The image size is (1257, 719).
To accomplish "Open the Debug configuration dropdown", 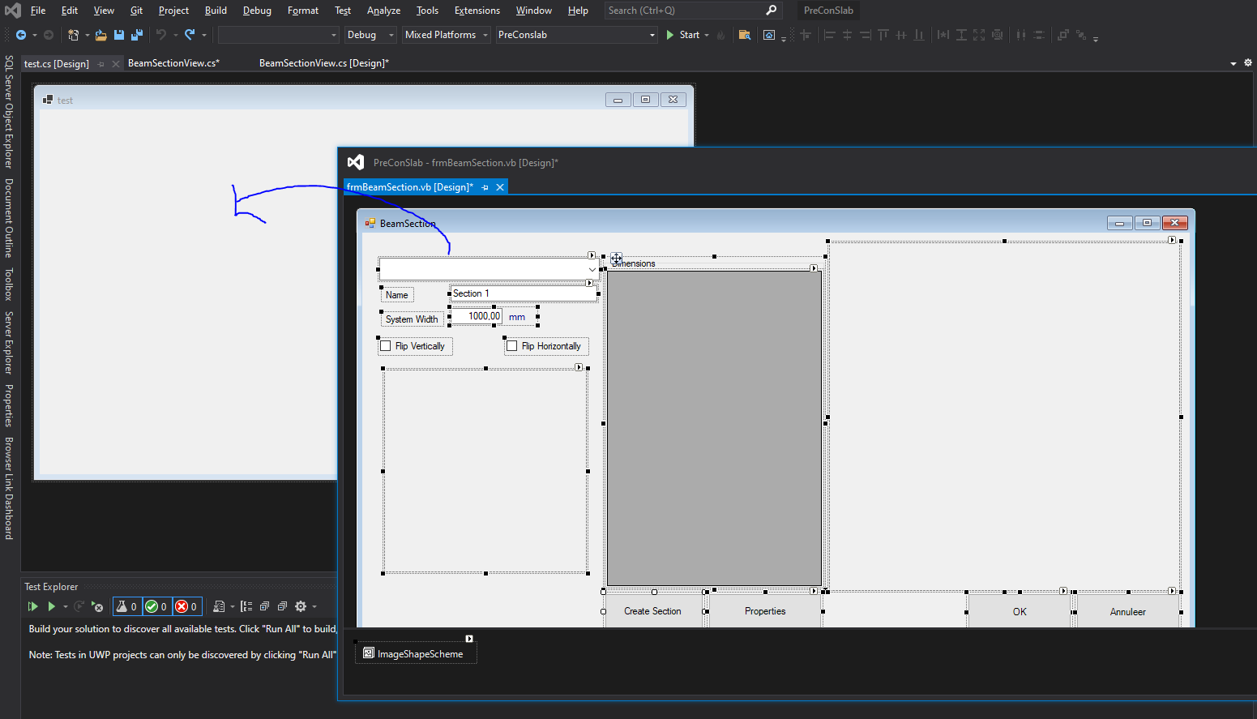I will pos(370,35).
